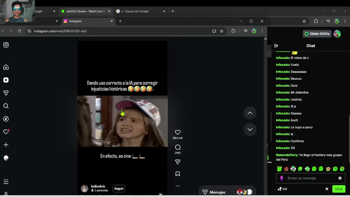Share the reel with paper-plane icon
Image resolution: width=350 pixels, height=197 pixels.
[178, 162]
